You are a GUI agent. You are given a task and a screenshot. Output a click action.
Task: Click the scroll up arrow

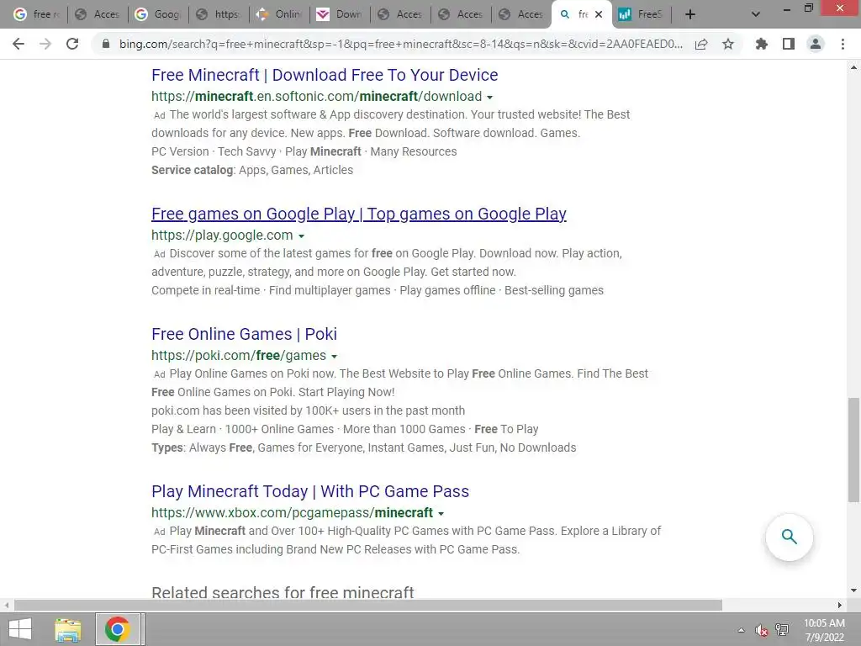click(x=853, y=67)
